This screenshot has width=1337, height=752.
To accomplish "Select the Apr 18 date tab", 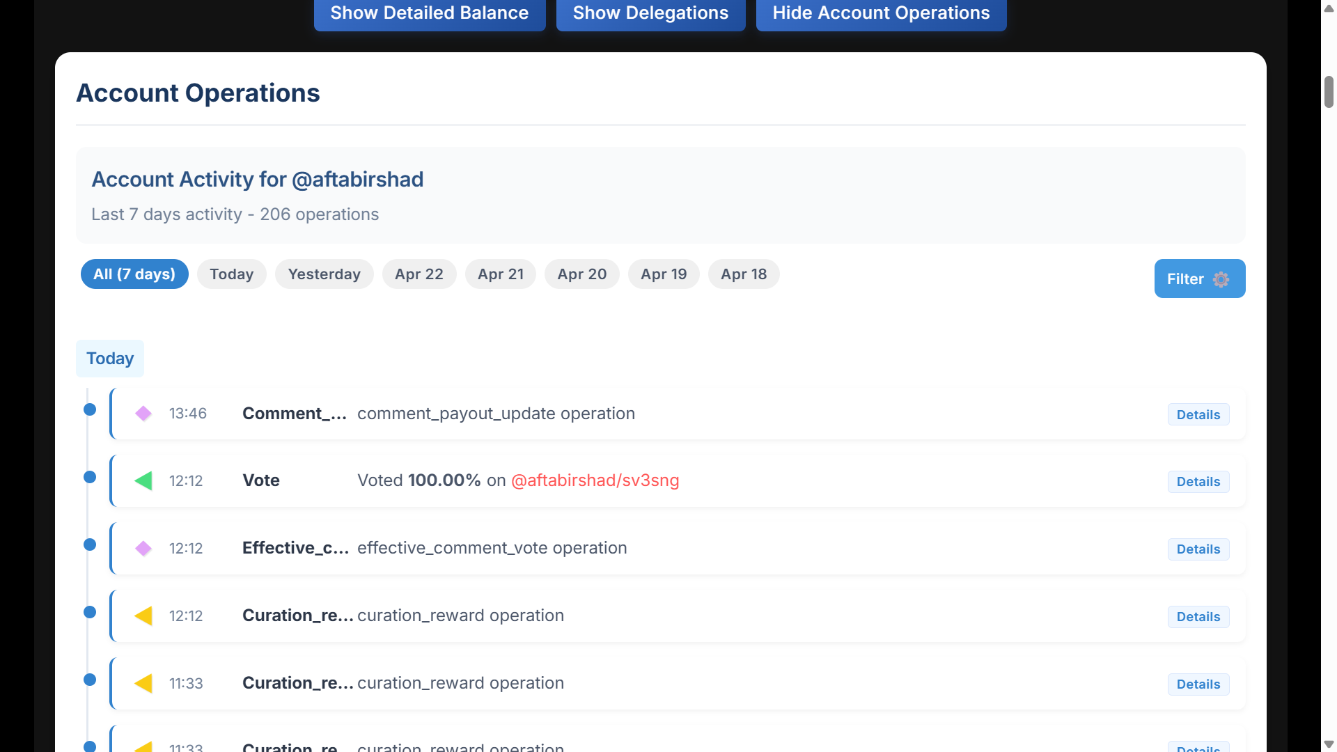I will tap(744, 274).
